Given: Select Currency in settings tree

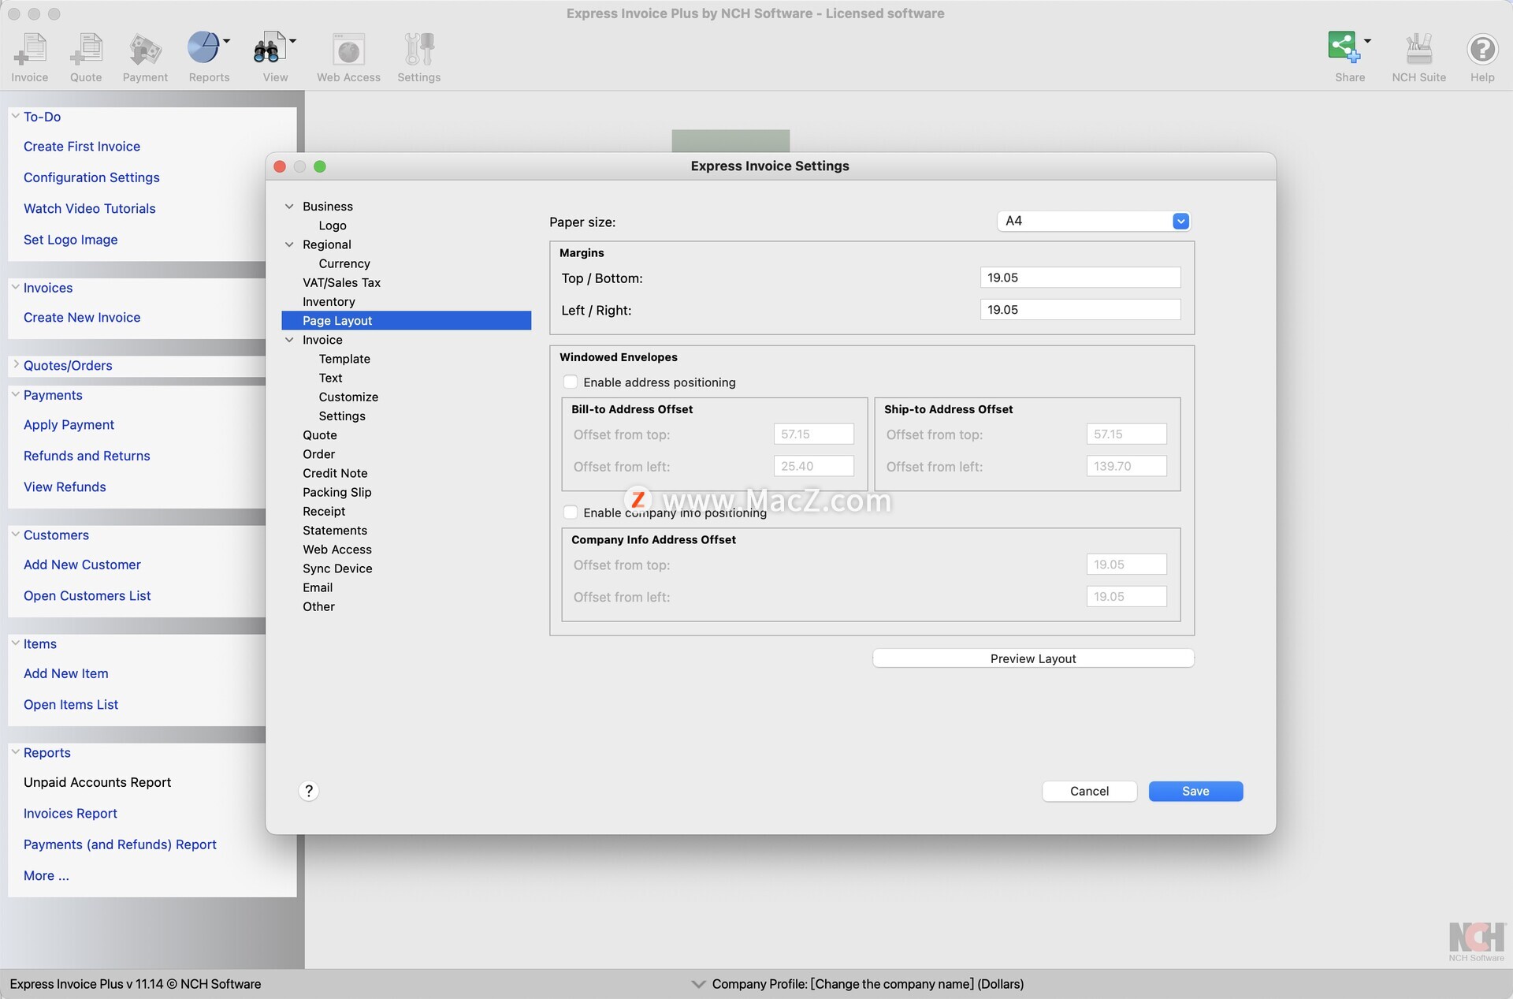Looking at the screenshot, I should point(344,263).
